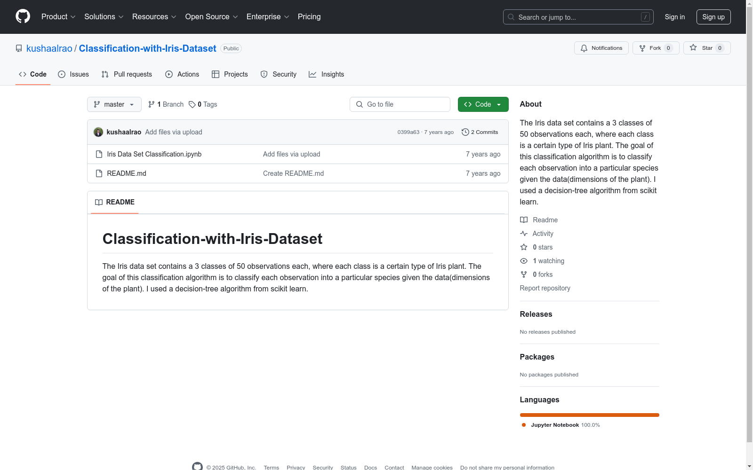The height and width of the screenshot is (470, 753).
Task: Click the Sign up button
Action: 713,17
